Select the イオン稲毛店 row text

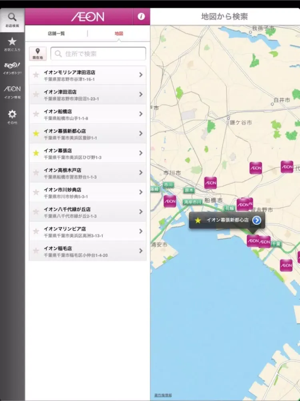58,248
